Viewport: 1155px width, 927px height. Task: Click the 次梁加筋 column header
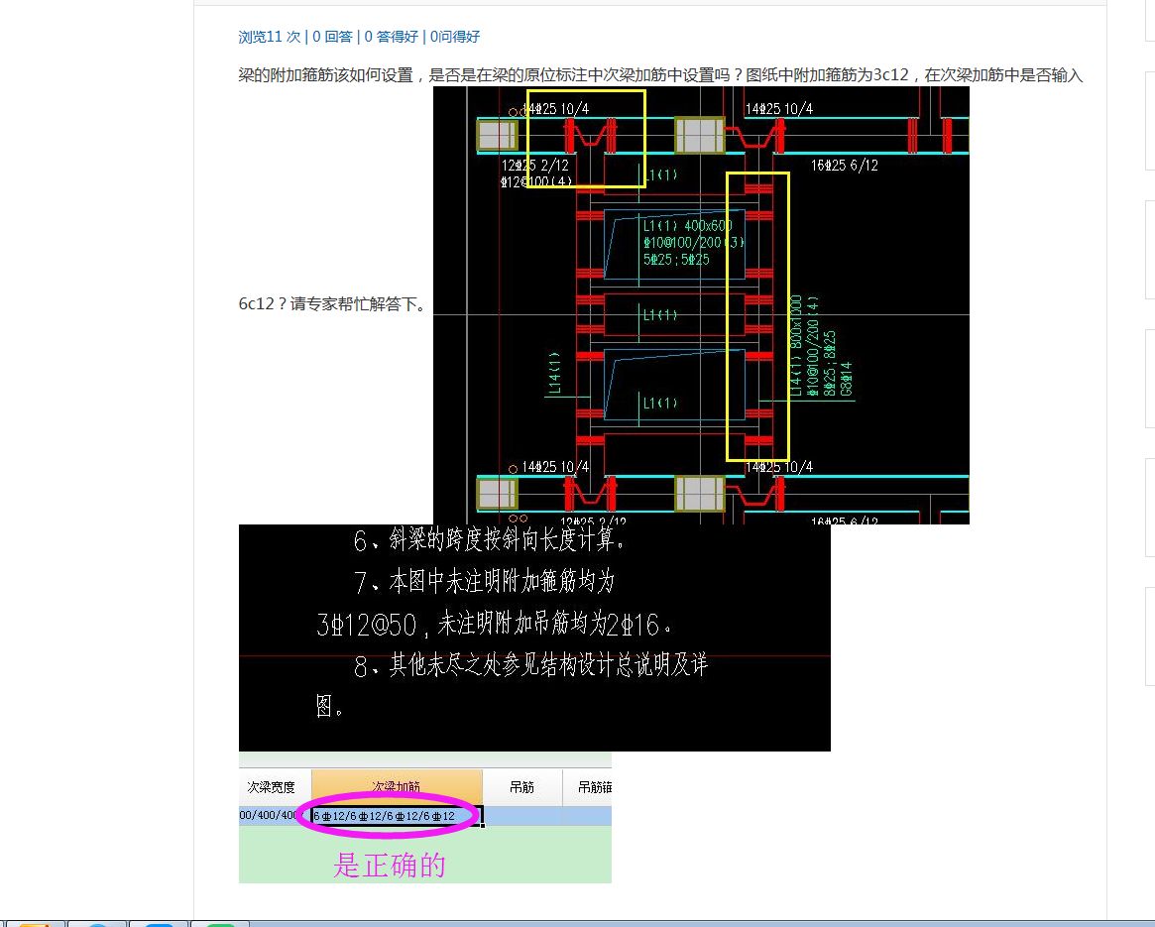pos(397,786)
